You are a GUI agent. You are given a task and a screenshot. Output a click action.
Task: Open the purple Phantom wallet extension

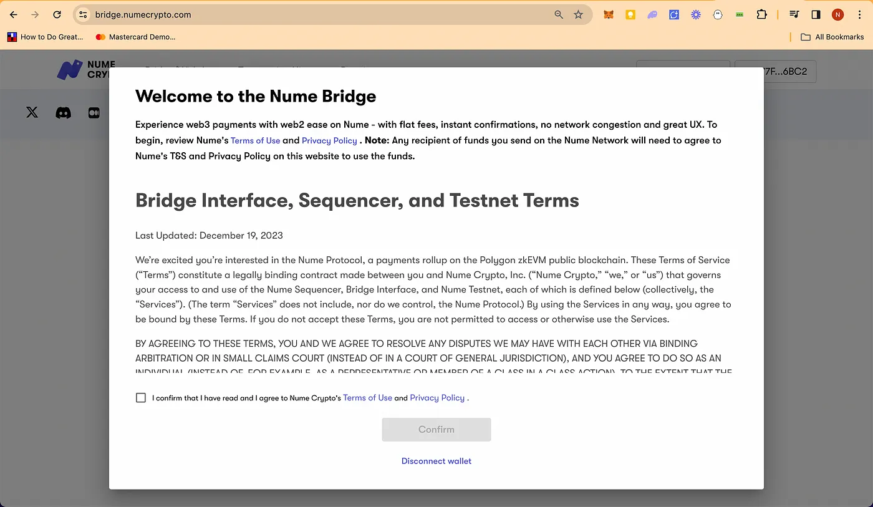tap(652, 14)
